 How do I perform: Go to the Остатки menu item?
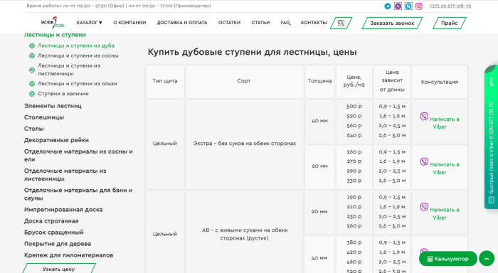[229, 23]
